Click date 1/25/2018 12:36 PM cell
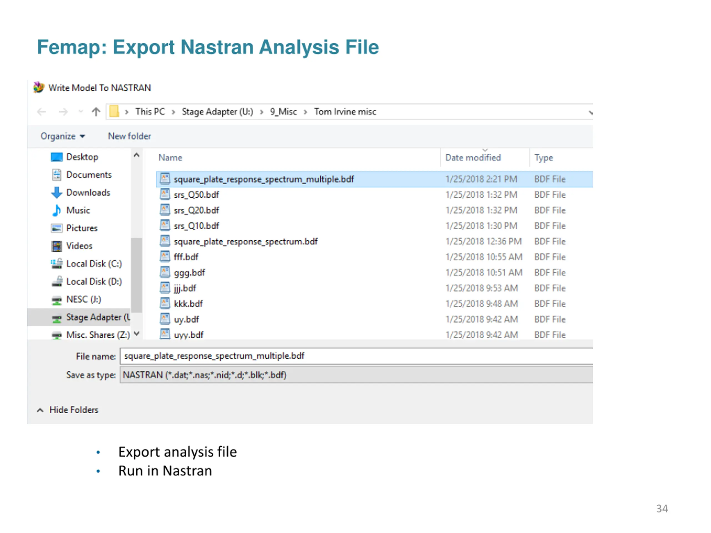The height and width of the screenshot is (533, 711). (484, 242)
